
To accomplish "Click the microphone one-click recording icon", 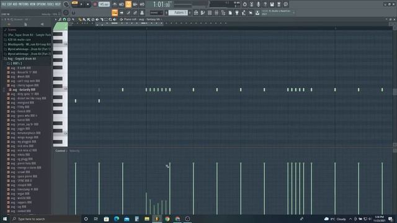I will (258, 4).
